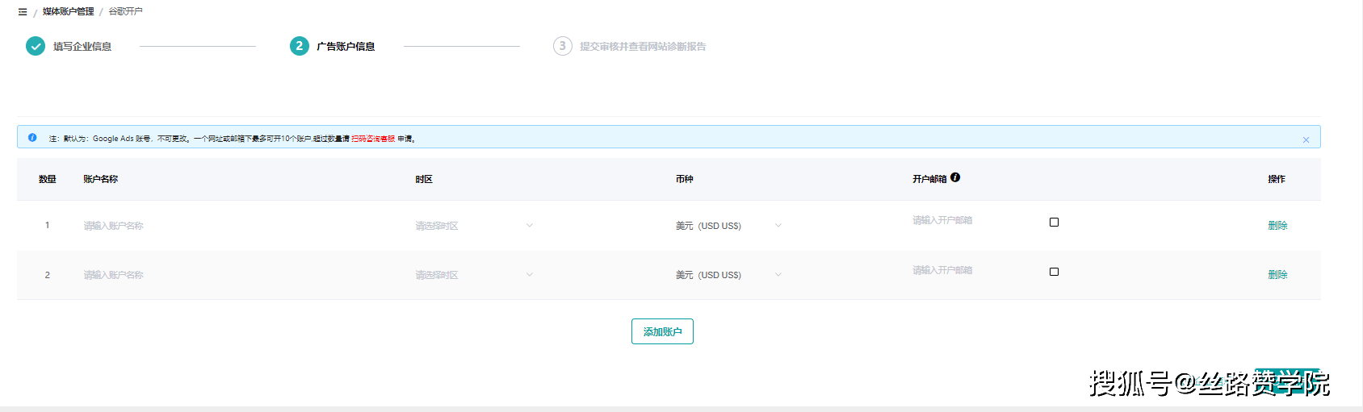Open the red 扫码咨询客服 link
The height and width of the screenshot is (412, 1363).
373,139
